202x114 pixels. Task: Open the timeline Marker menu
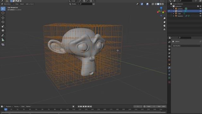(x=28, y=106)
